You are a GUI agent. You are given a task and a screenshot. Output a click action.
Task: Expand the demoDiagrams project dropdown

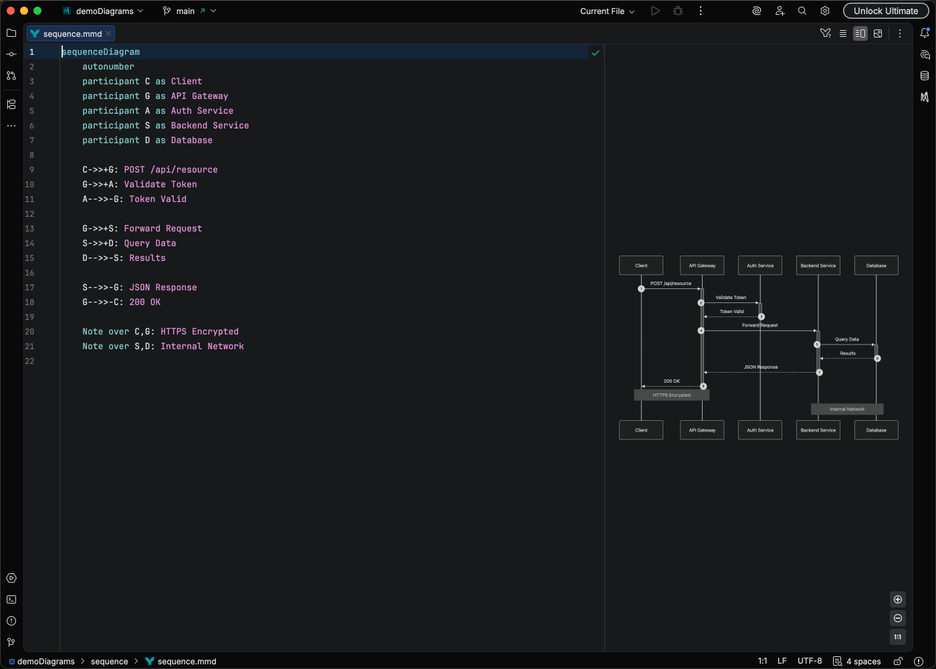click(104, 11)
